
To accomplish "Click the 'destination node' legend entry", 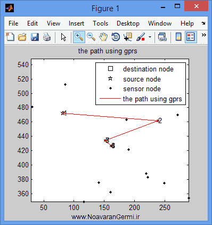I will point(148,69).
